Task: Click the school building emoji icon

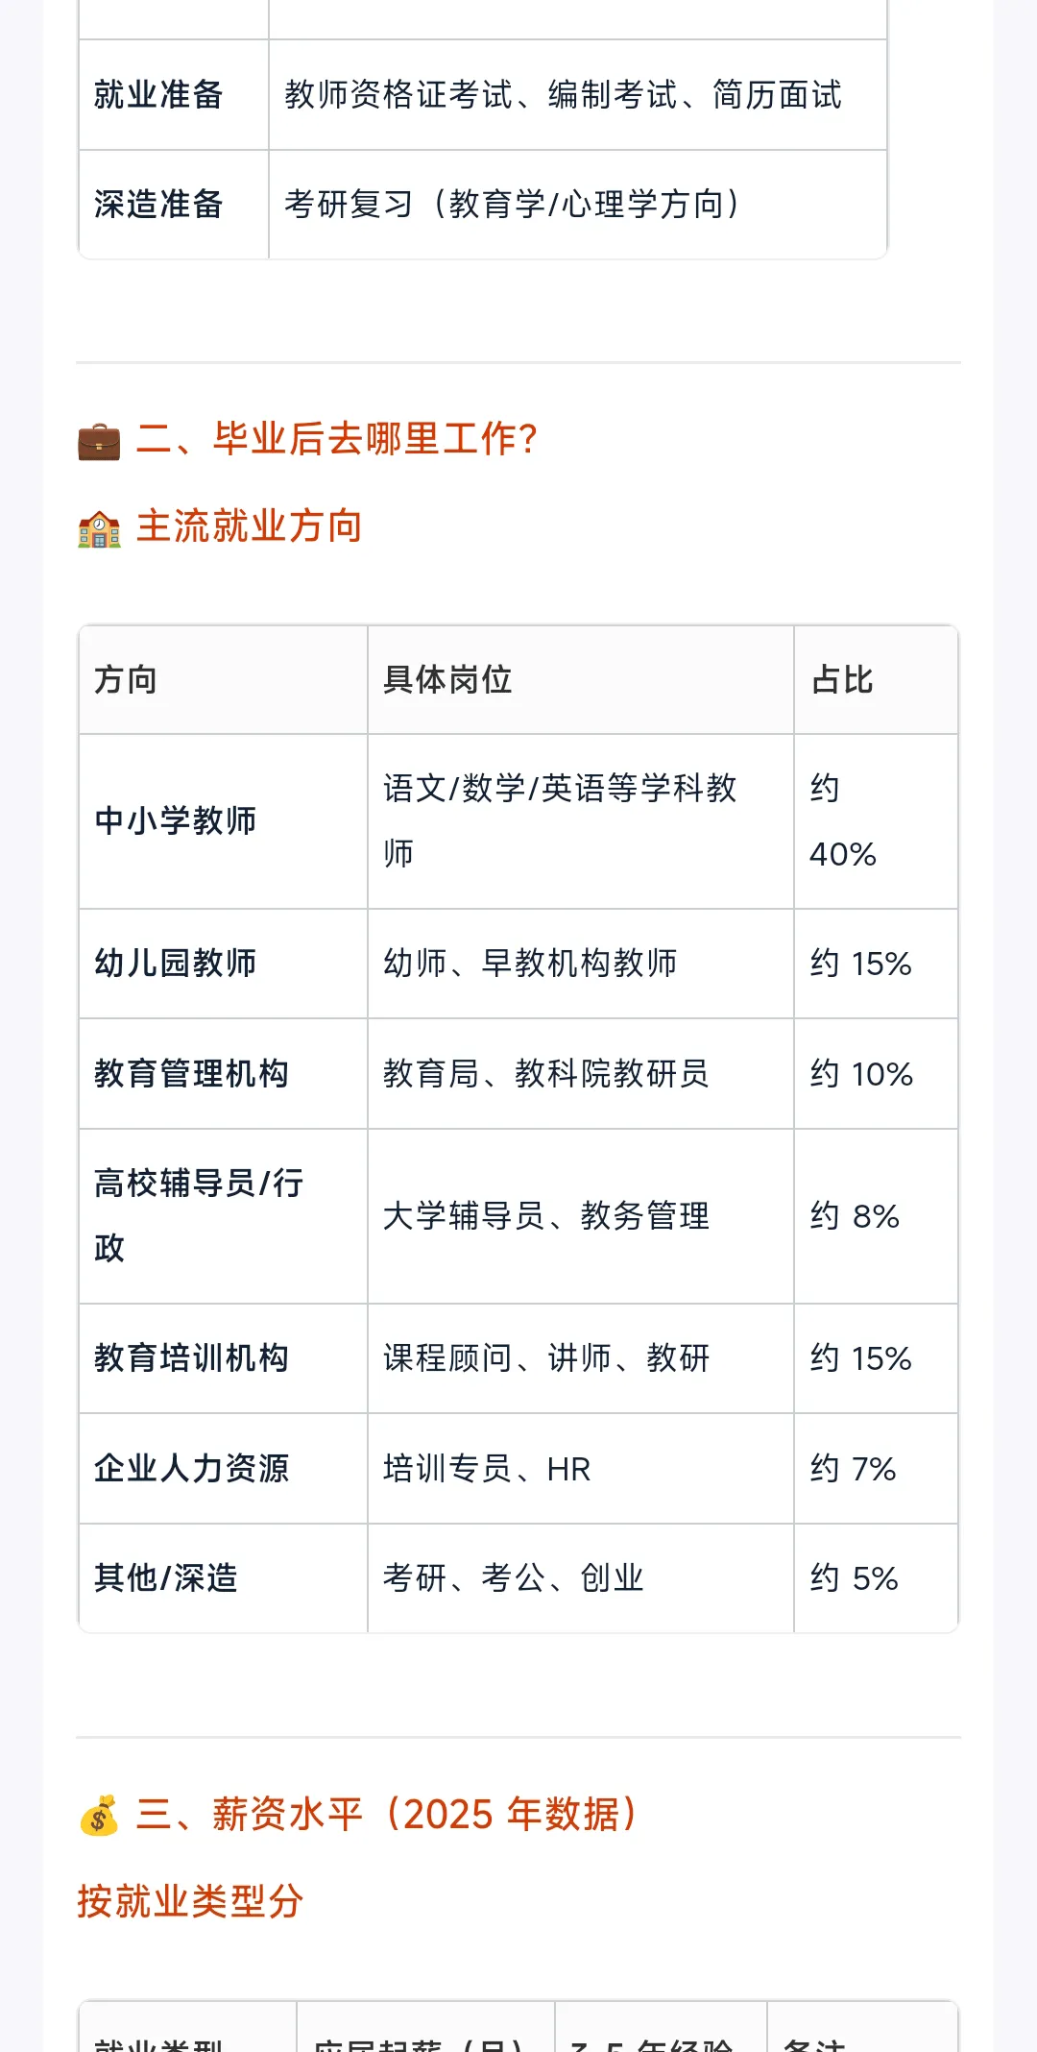Action: [x=99, y=528]
